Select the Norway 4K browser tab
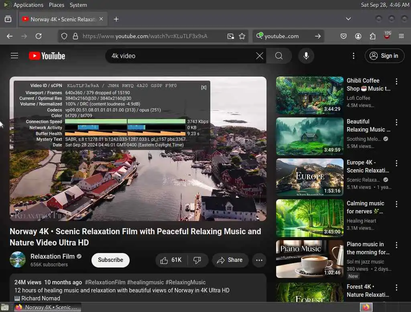411x312 pixels. (x=63, y=19)
